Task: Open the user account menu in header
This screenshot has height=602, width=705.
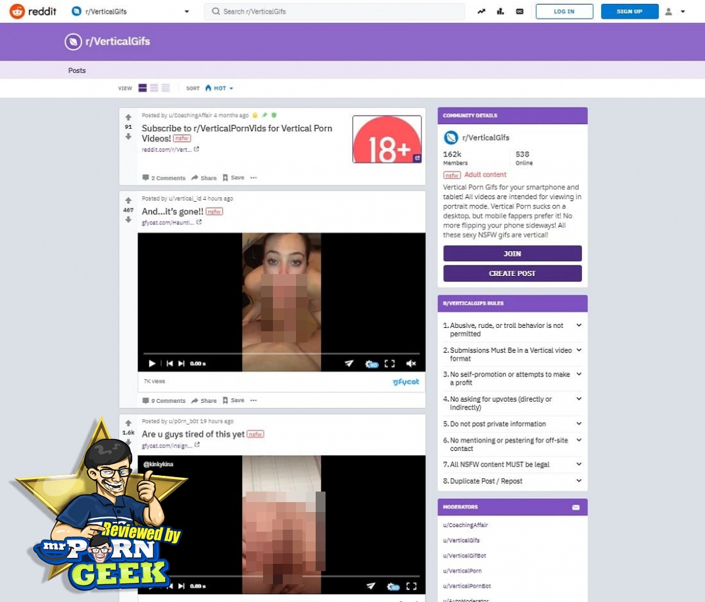Action: point(675,11)
